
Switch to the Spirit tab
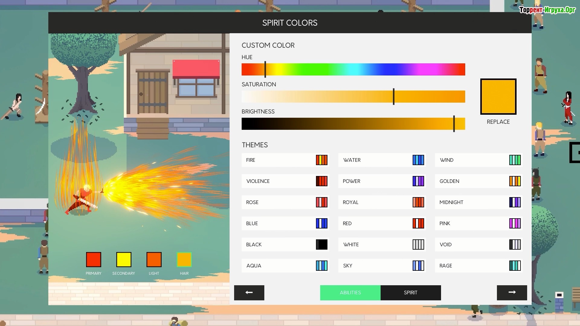pos(411,292)
